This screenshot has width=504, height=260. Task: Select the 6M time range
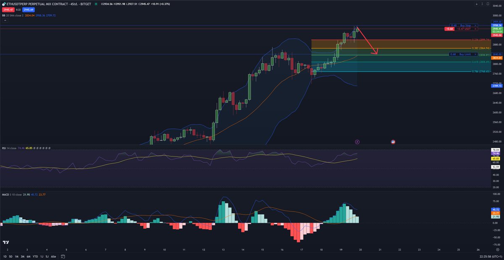pyautogui.click(x=28, y=256)
